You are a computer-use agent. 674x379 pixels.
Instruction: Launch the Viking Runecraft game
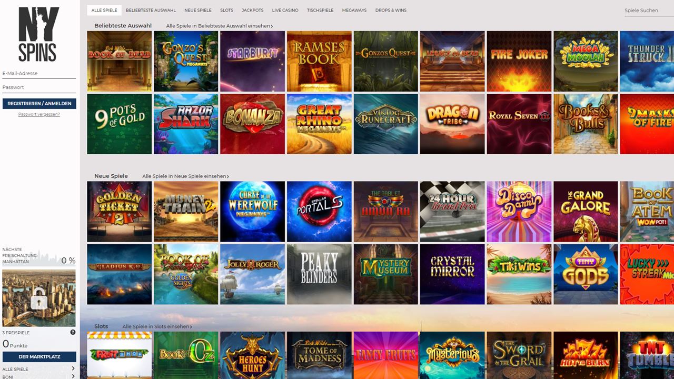click(x=386, y=124)
